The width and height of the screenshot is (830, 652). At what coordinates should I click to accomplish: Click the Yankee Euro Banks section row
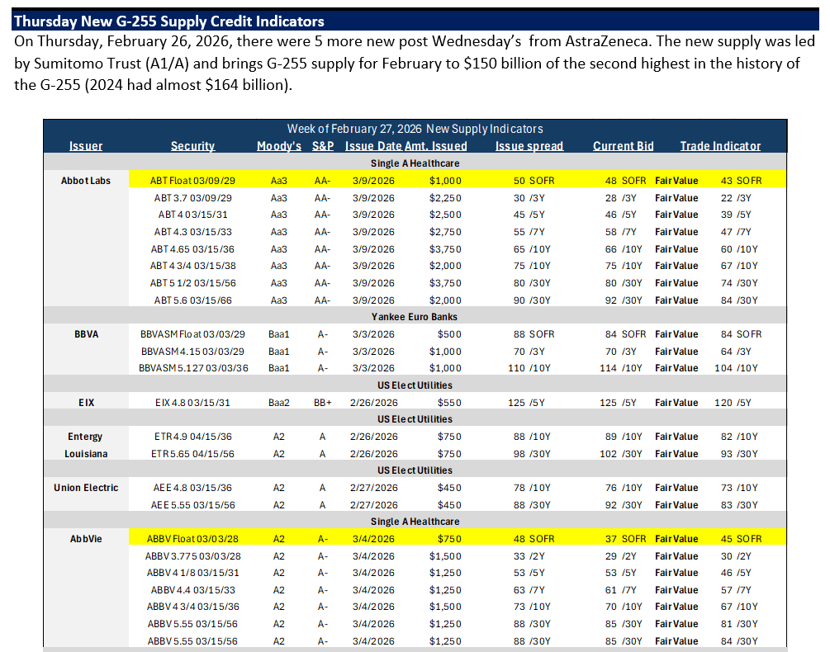(415, 317)
